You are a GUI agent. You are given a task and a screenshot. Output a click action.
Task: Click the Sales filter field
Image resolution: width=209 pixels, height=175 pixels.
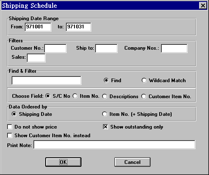pos(36,58)
